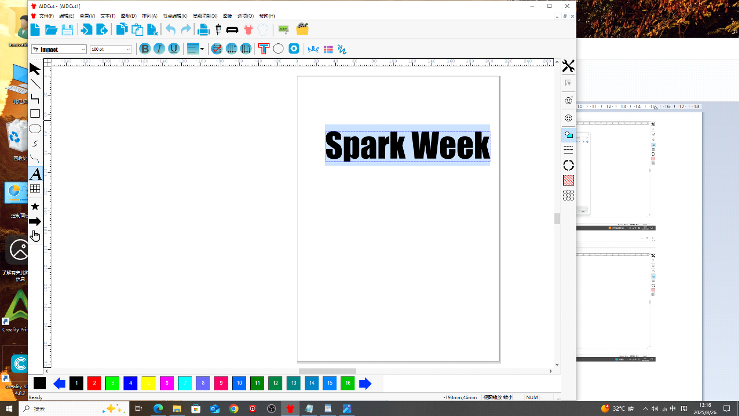The width and height of the screenshot is (739, 416).
Task: Click the red hatched fill square icon
Action: [x=568, y=180]
